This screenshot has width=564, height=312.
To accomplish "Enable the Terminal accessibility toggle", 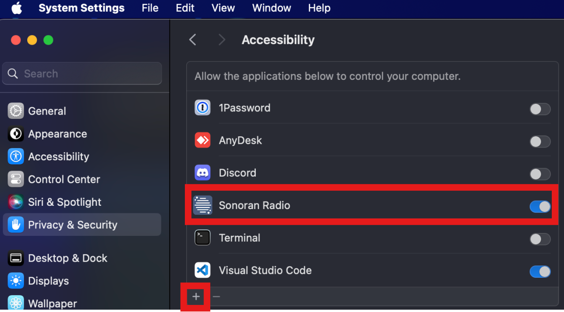I will tap(540, 239).
